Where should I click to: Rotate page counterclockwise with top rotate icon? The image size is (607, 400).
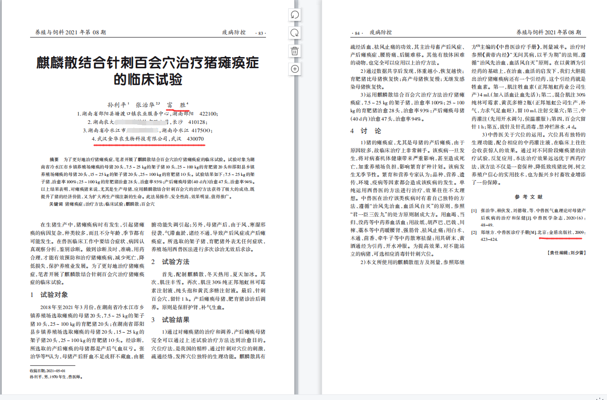(x=295, y=15)
